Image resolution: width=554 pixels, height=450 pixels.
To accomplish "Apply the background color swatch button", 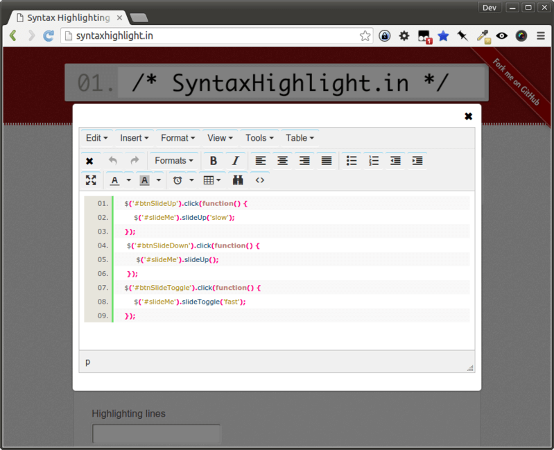I will tap(144, 180).
